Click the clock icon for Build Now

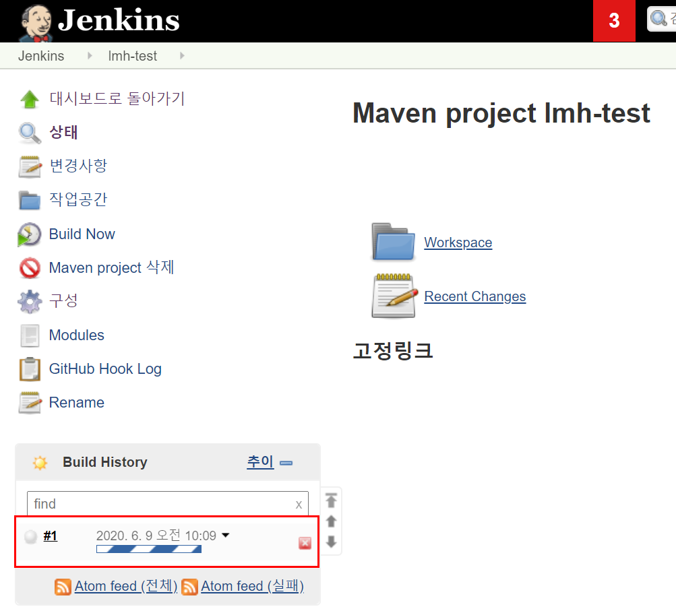29,234
